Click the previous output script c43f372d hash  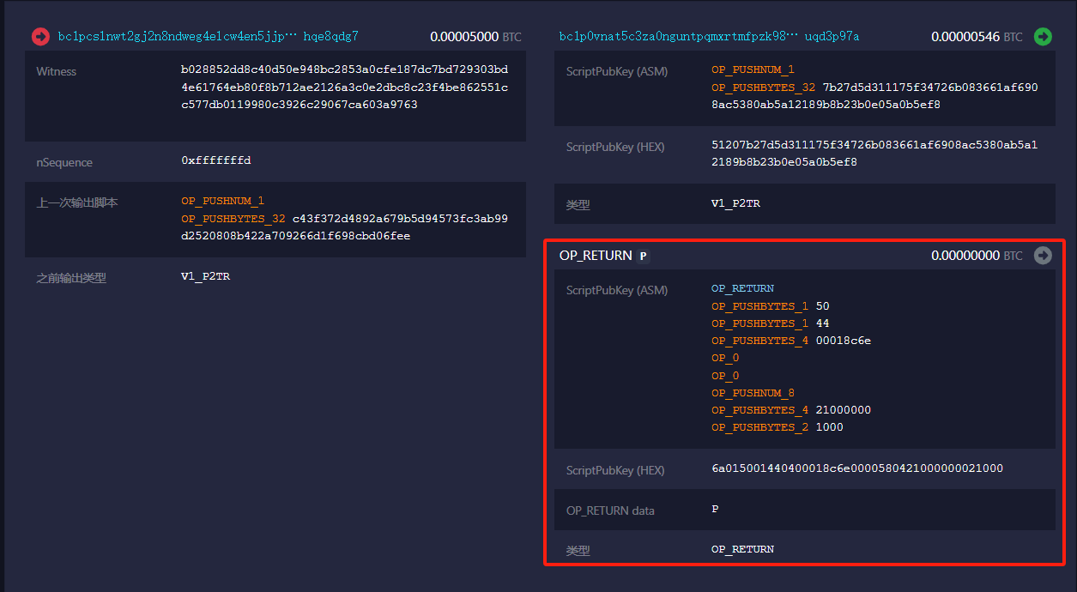(x=344, y=227)
